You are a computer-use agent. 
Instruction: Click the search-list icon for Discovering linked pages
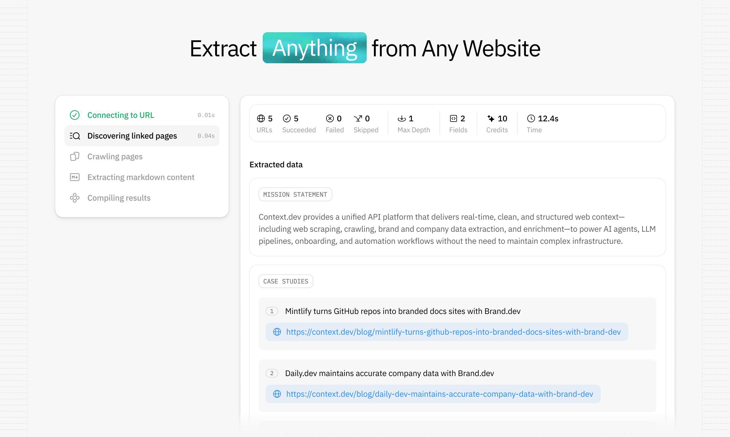click(75, 136)
